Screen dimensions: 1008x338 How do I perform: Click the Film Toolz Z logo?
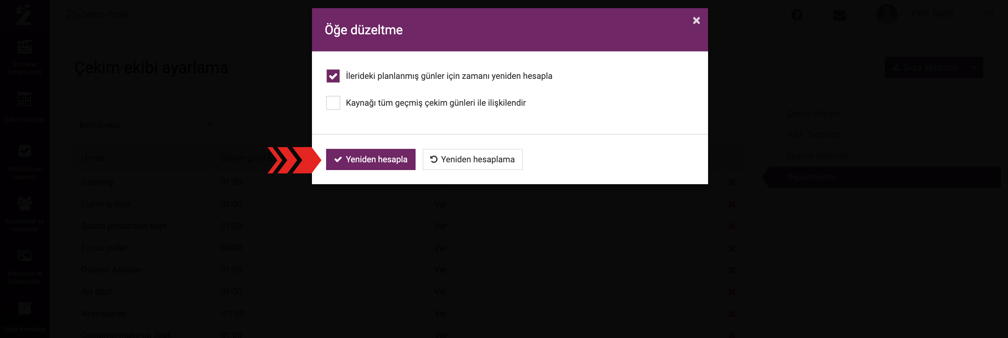tap(23, 14)
